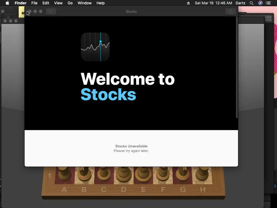Click the chess piece on square C1
This screenshot has width=277, height=208.
[104, 173]
